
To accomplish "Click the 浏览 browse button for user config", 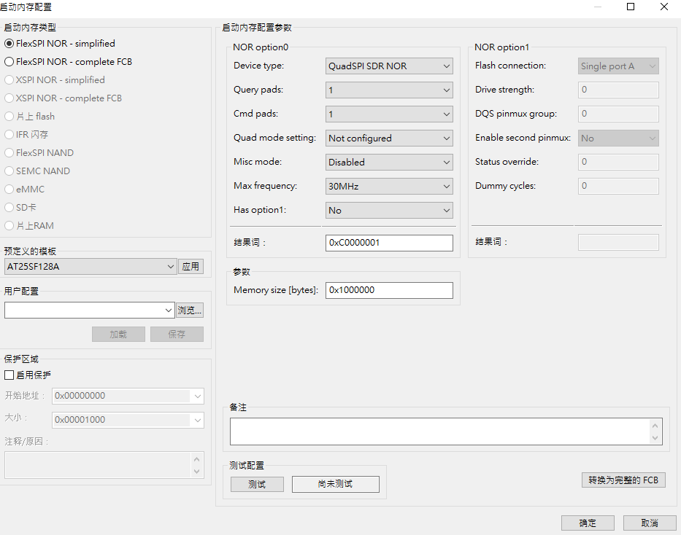I will coord(189,309).
